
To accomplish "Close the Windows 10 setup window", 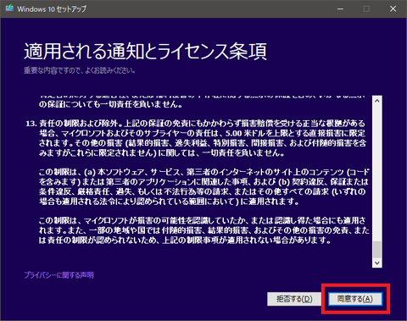I will pos(393,9).
